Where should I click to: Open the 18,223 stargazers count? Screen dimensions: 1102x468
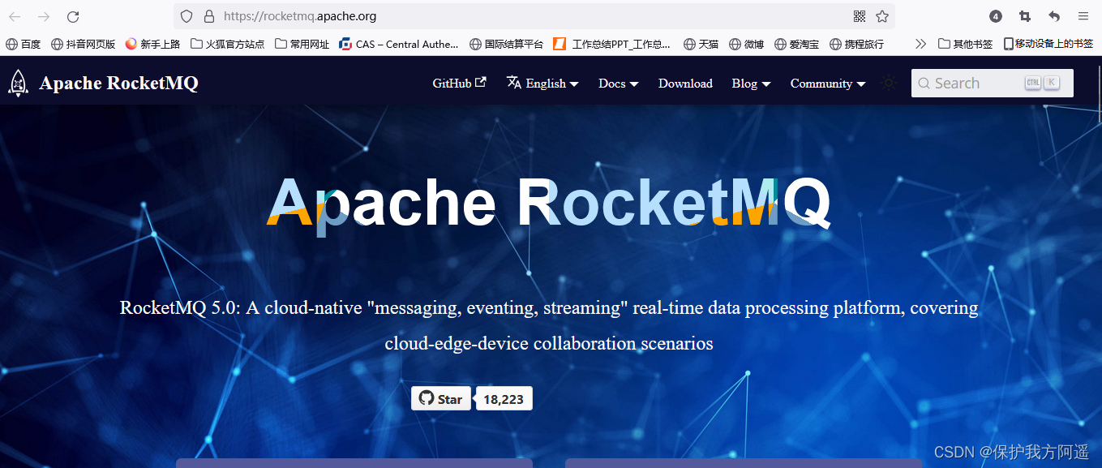[504, 398]
